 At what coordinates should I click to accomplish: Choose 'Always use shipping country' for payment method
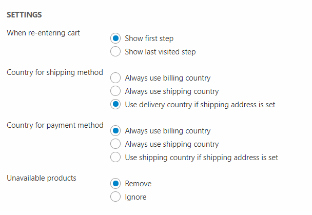pos(116,144)
